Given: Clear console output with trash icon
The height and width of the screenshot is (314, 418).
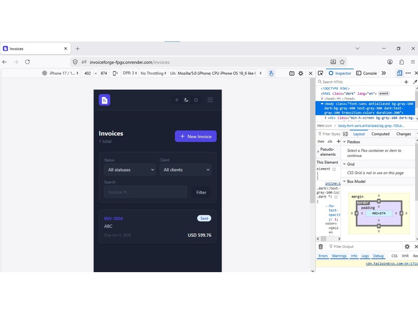Looking at the screenshot, I should (x=321, y=247).
